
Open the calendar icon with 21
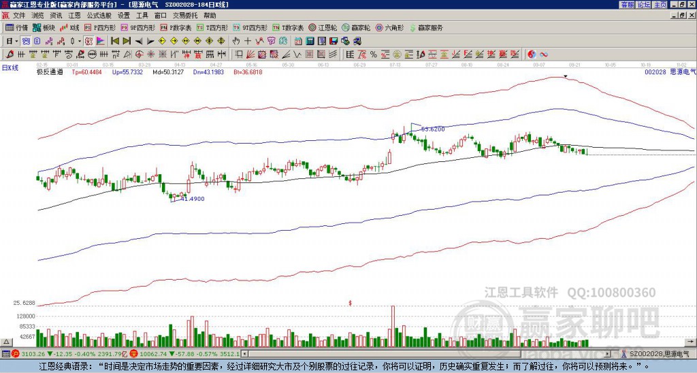(298, 42)
